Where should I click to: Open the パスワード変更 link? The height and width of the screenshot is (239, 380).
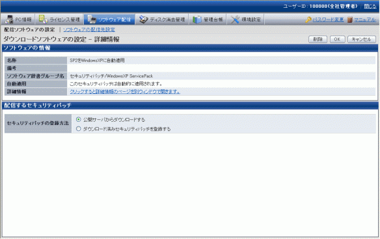click(328, 20)
